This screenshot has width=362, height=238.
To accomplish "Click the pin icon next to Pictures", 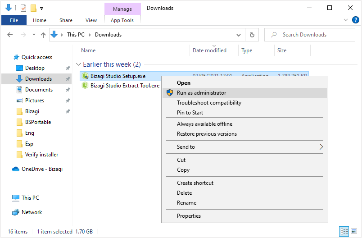I will [68, 101].
